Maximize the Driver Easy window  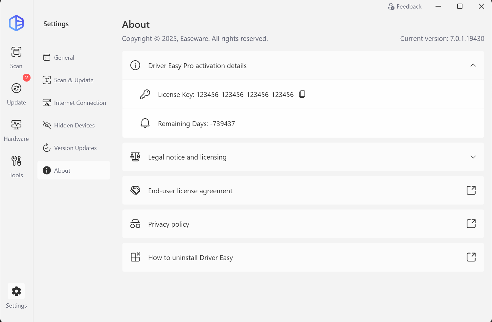click(460, 7)
